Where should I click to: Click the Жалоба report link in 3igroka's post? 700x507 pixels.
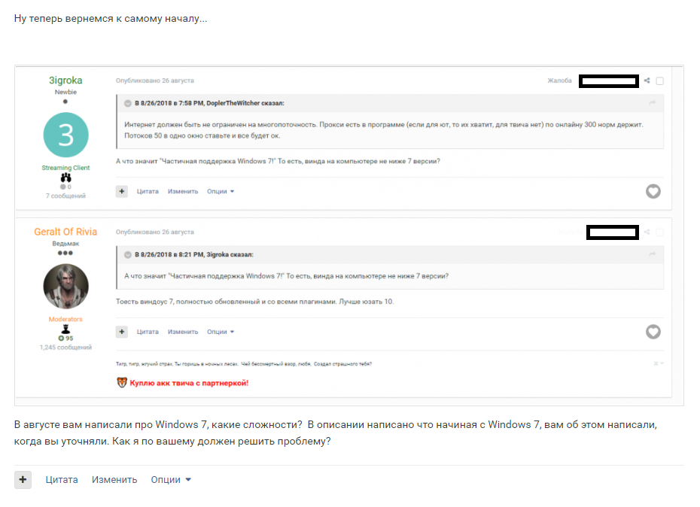pos(559,80)
